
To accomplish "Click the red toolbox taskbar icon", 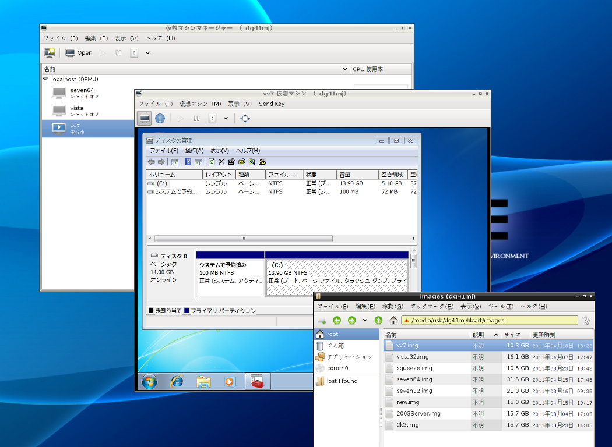I will (257, 382).
